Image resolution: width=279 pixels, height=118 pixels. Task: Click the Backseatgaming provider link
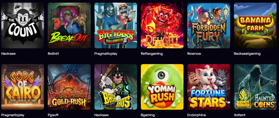coord(247,54)
